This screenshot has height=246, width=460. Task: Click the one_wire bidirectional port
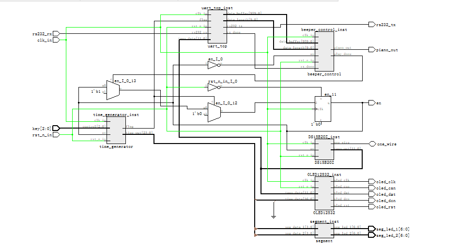click(x=372, y=144)
